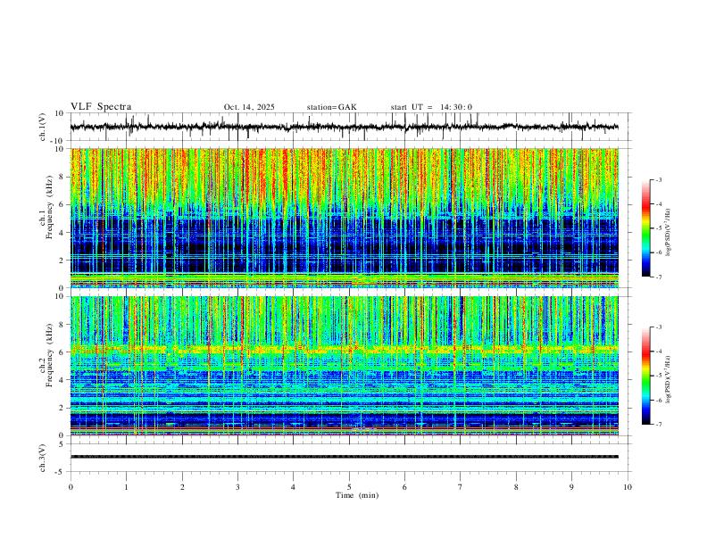Click the "ch.3(V)" axis label

pyautogui.click(x=42, y=458)
